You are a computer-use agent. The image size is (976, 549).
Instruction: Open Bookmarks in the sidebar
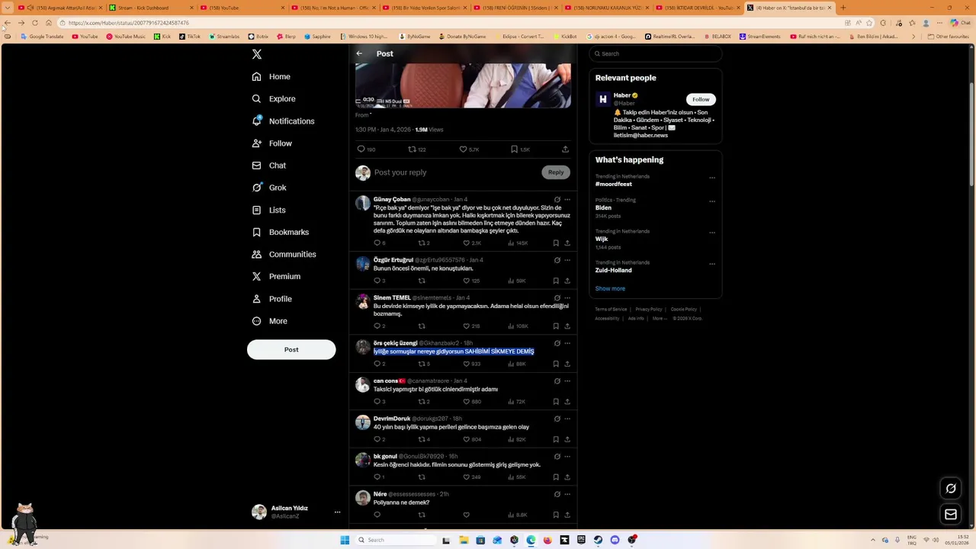[x=281, y=232]
